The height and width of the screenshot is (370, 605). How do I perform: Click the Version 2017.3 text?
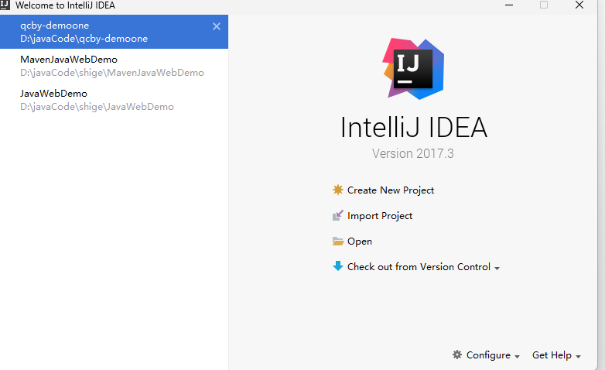pyautogui.click(x=413, y=153)
